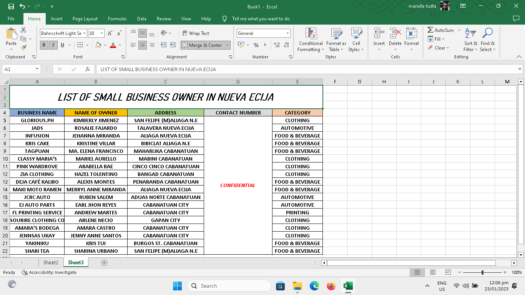Select the red CONFIDENTIAL merged cell

coord(238,185)
